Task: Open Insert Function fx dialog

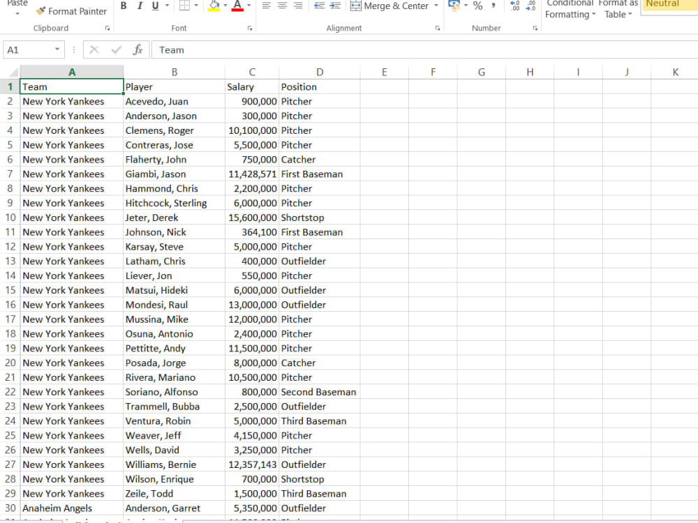Action: pos(138,50)
